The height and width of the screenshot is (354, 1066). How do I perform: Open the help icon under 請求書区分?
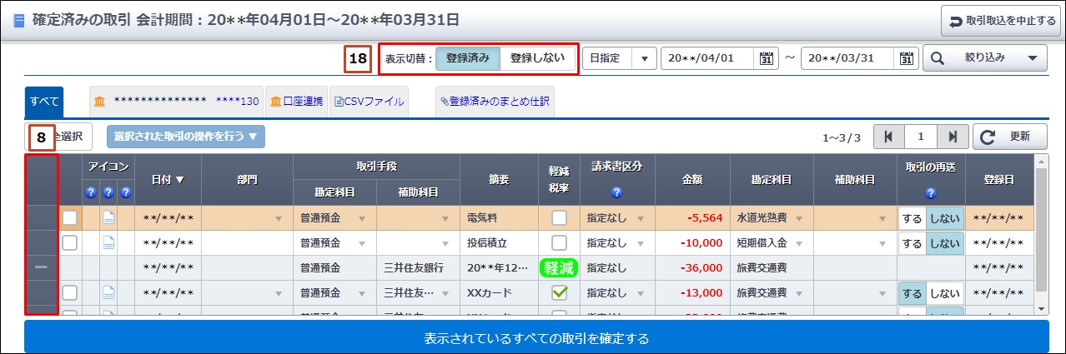point(616,192)
